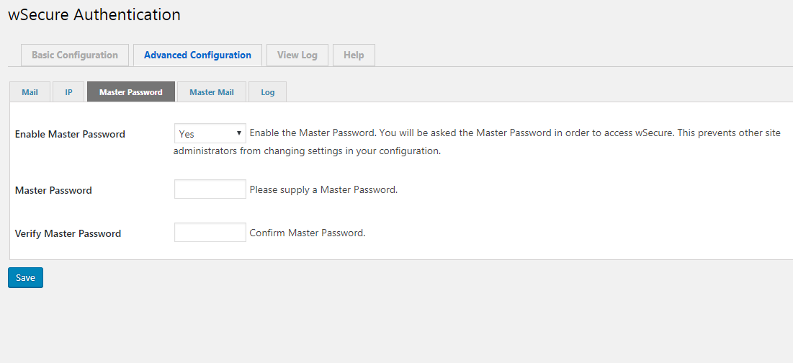The width and height of the screenshot is (793, 363).
Task: Switch to the Mail sub-tab
Action: [x=30, y=92]
